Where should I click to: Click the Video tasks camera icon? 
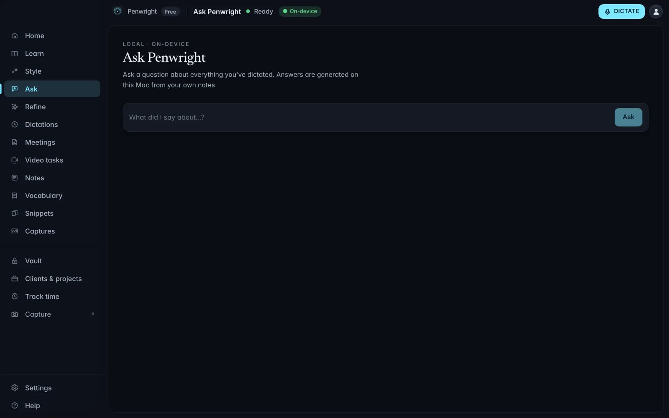pos(15,160)
